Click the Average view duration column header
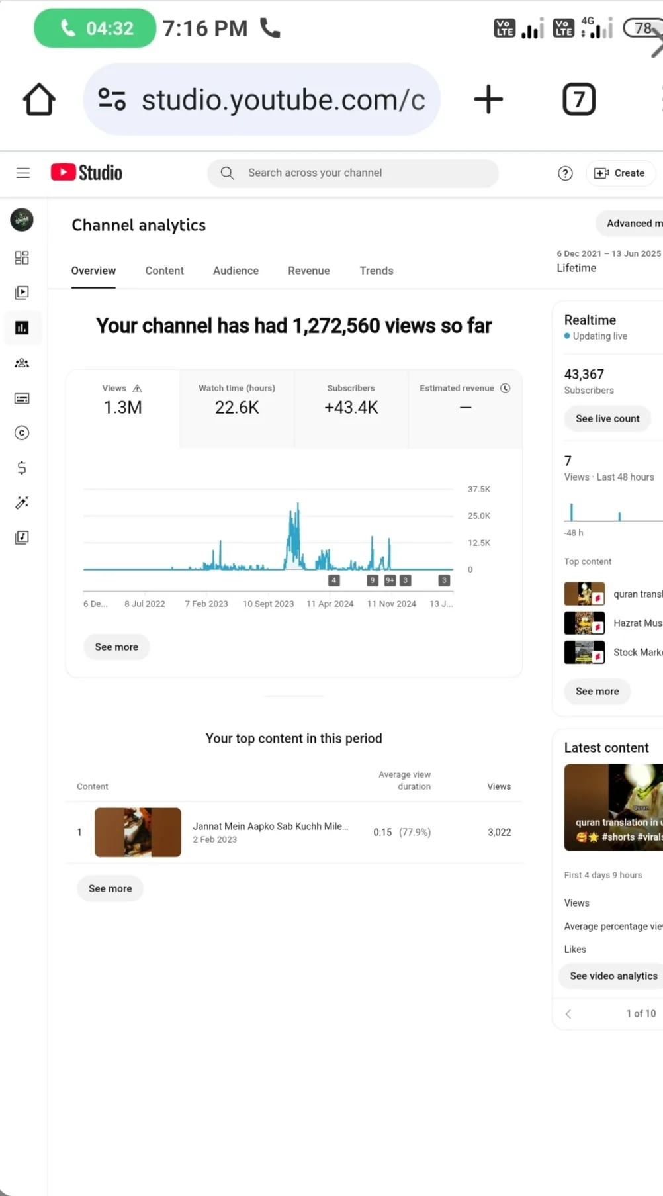 tap(404, 780)
